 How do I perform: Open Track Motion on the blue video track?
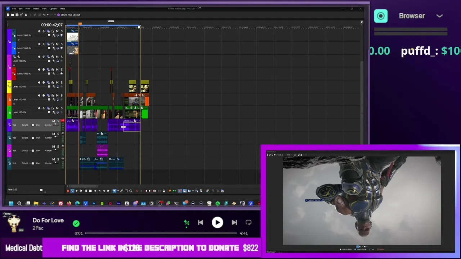point(48,44)
